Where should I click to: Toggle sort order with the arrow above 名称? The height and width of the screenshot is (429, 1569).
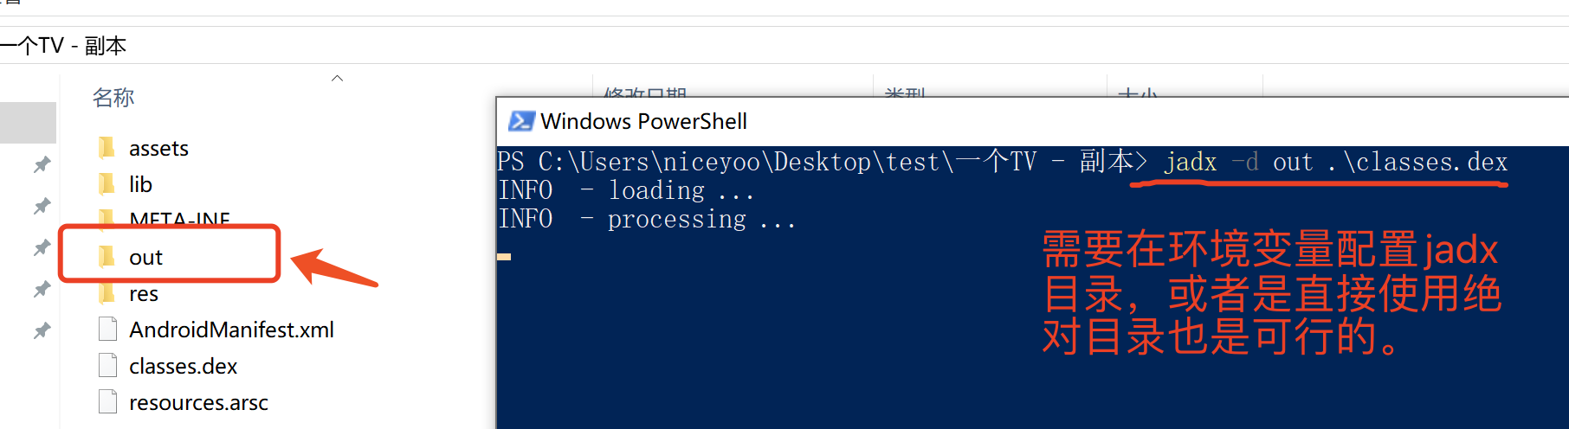coord(338,79)
